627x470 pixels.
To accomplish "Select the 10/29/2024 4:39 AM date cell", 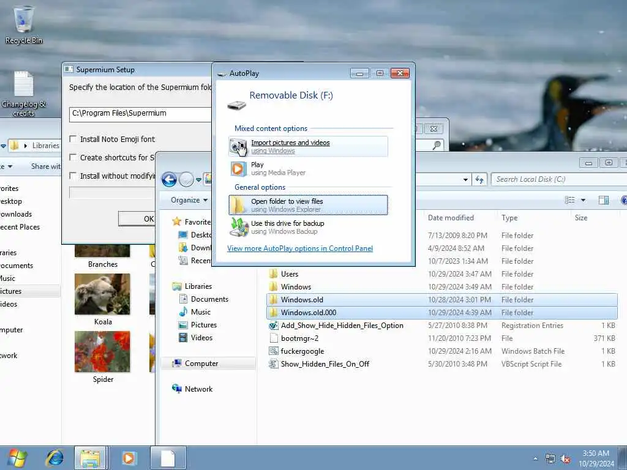I will tap(459, 313).
